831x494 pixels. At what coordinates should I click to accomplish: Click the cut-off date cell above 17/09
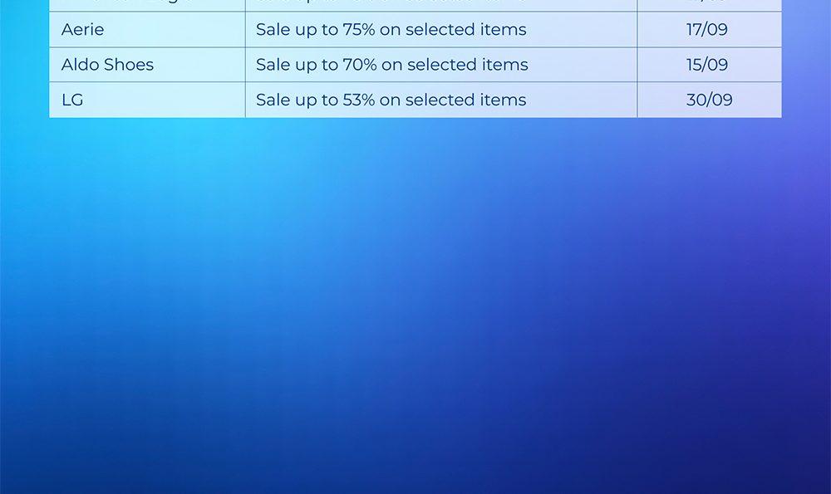point(709,4)
